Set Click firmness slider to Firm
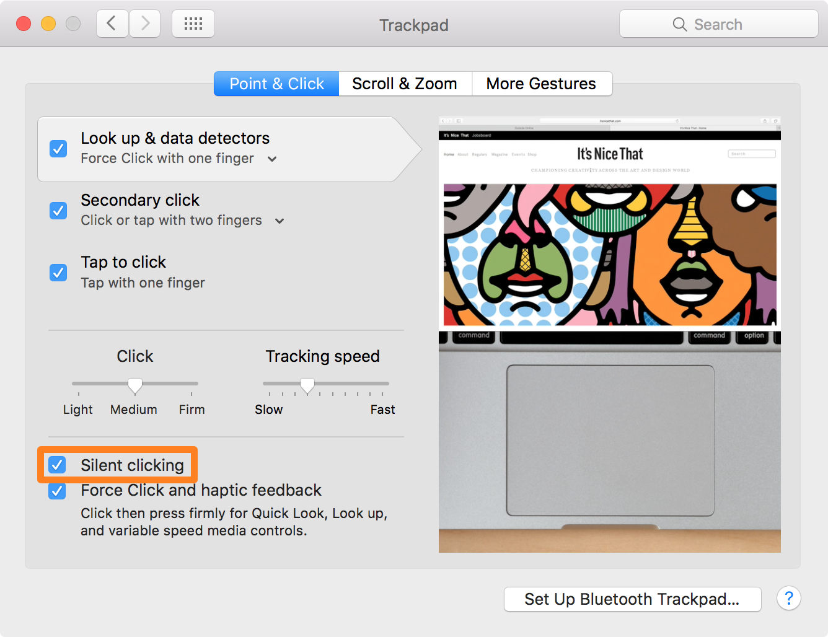Viewport: 828px width, 637px height. point(192,384)
